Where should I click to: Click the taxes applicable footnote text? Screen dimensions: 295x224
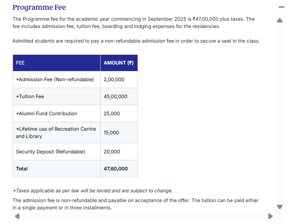93,191
